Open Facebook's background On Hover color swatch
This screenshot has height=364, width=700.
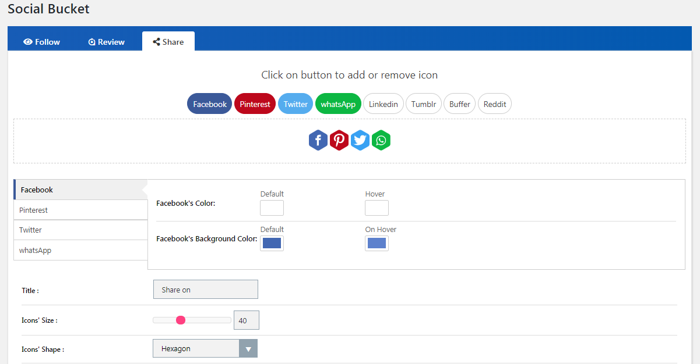[x=377, y=243]
